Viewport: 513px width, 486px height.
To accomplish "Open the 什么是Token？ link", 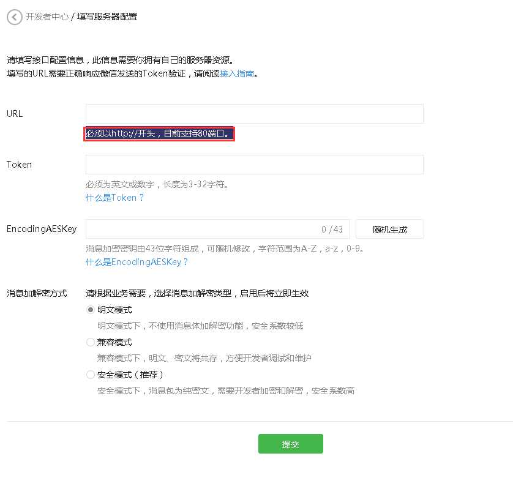I will (x=114, y=198).
